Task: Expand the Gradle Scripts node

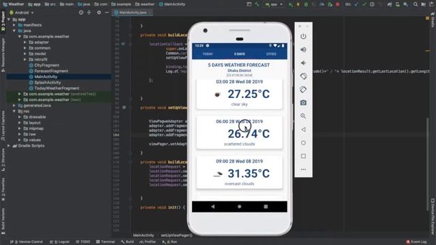Action: [9, 146]
